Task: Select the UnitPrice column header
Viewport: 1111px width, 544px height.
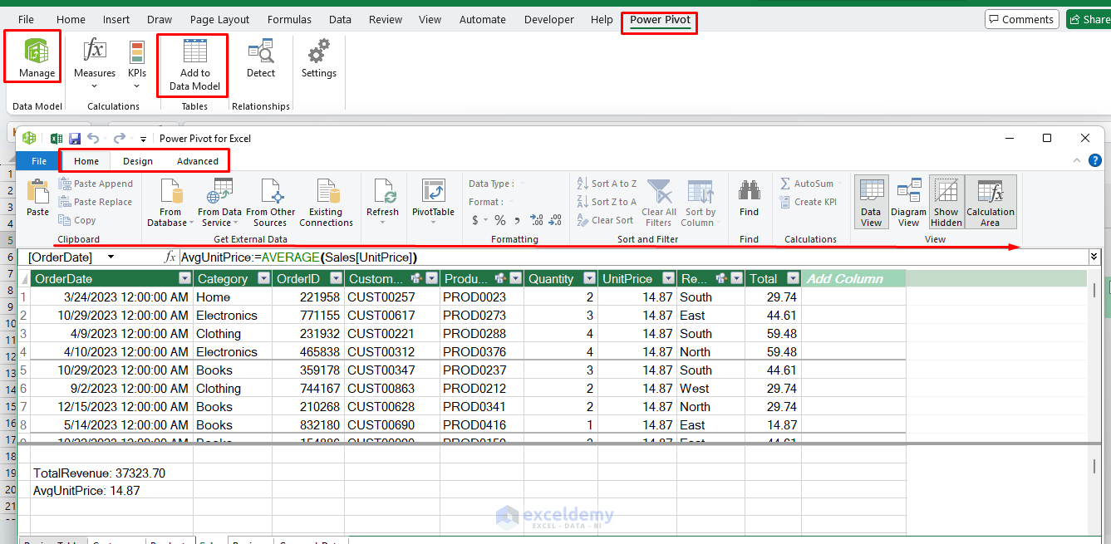Action: [x=637, y=279]
